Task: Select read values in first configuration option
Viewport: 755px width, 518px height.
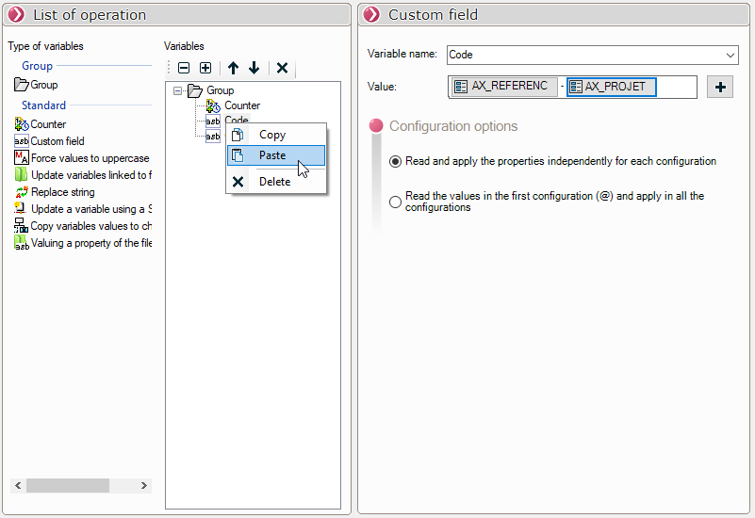Action: click(x=396, y=202)
